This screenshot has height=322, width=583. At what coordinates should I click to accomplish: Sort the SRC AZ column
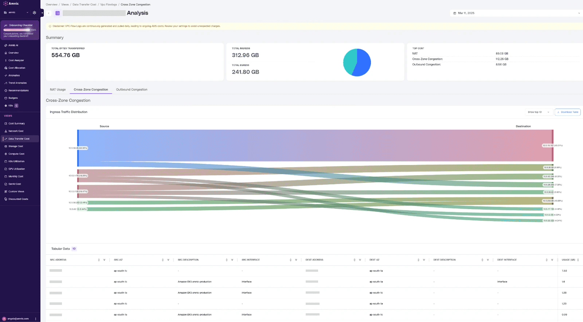tap(163, 260)
